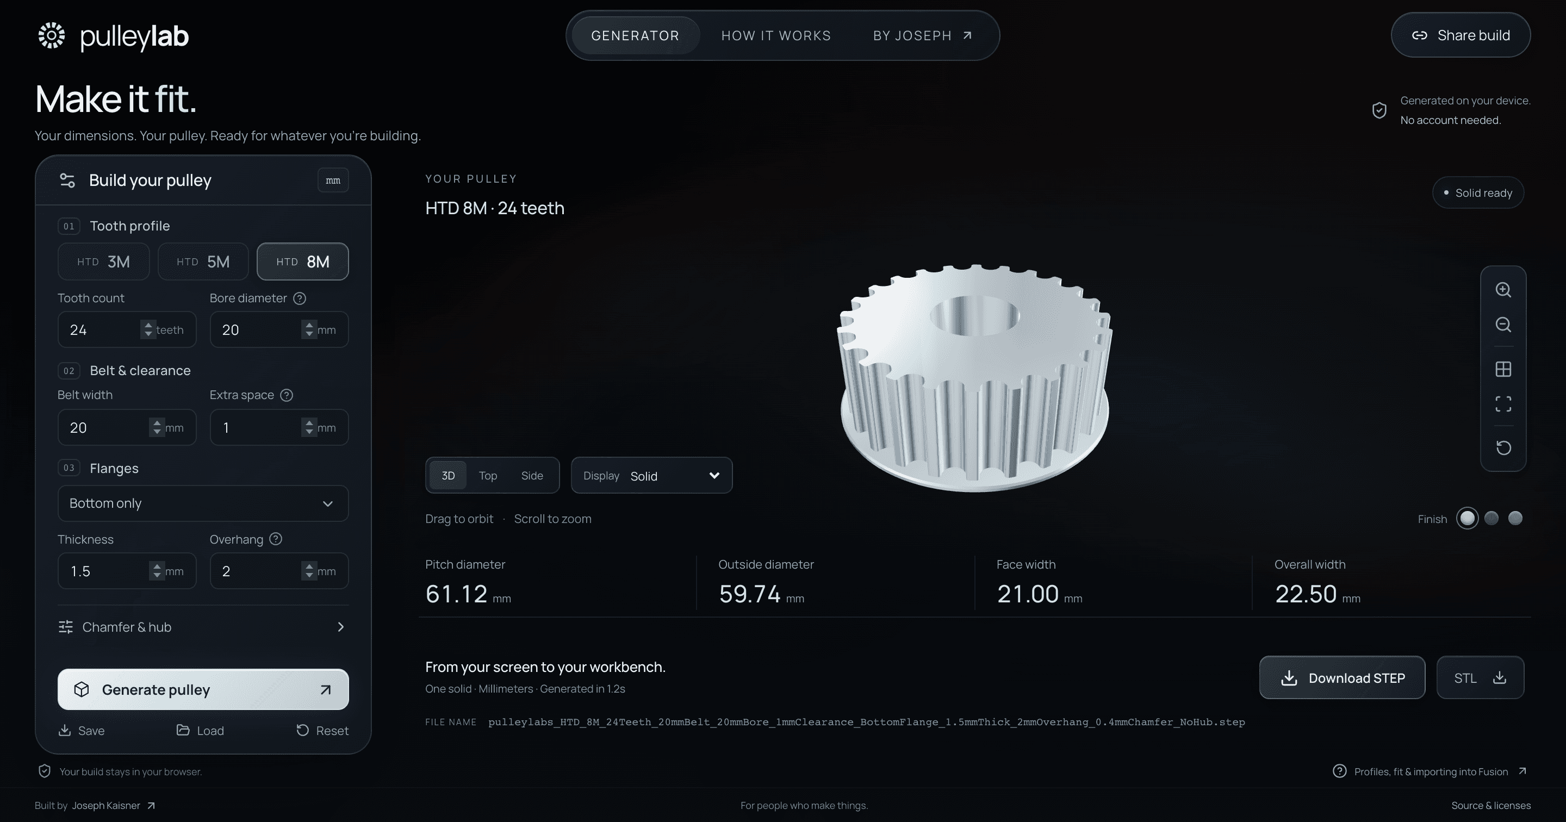Open the HOW IT WORKS tab
Viewport: 1566px width, 822px height.
tap(776, 35)
